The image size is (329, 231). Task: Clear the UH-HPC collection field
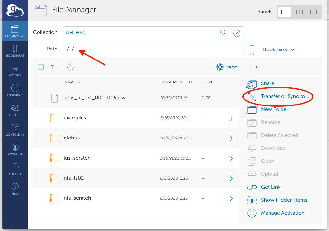coord(237,33)
